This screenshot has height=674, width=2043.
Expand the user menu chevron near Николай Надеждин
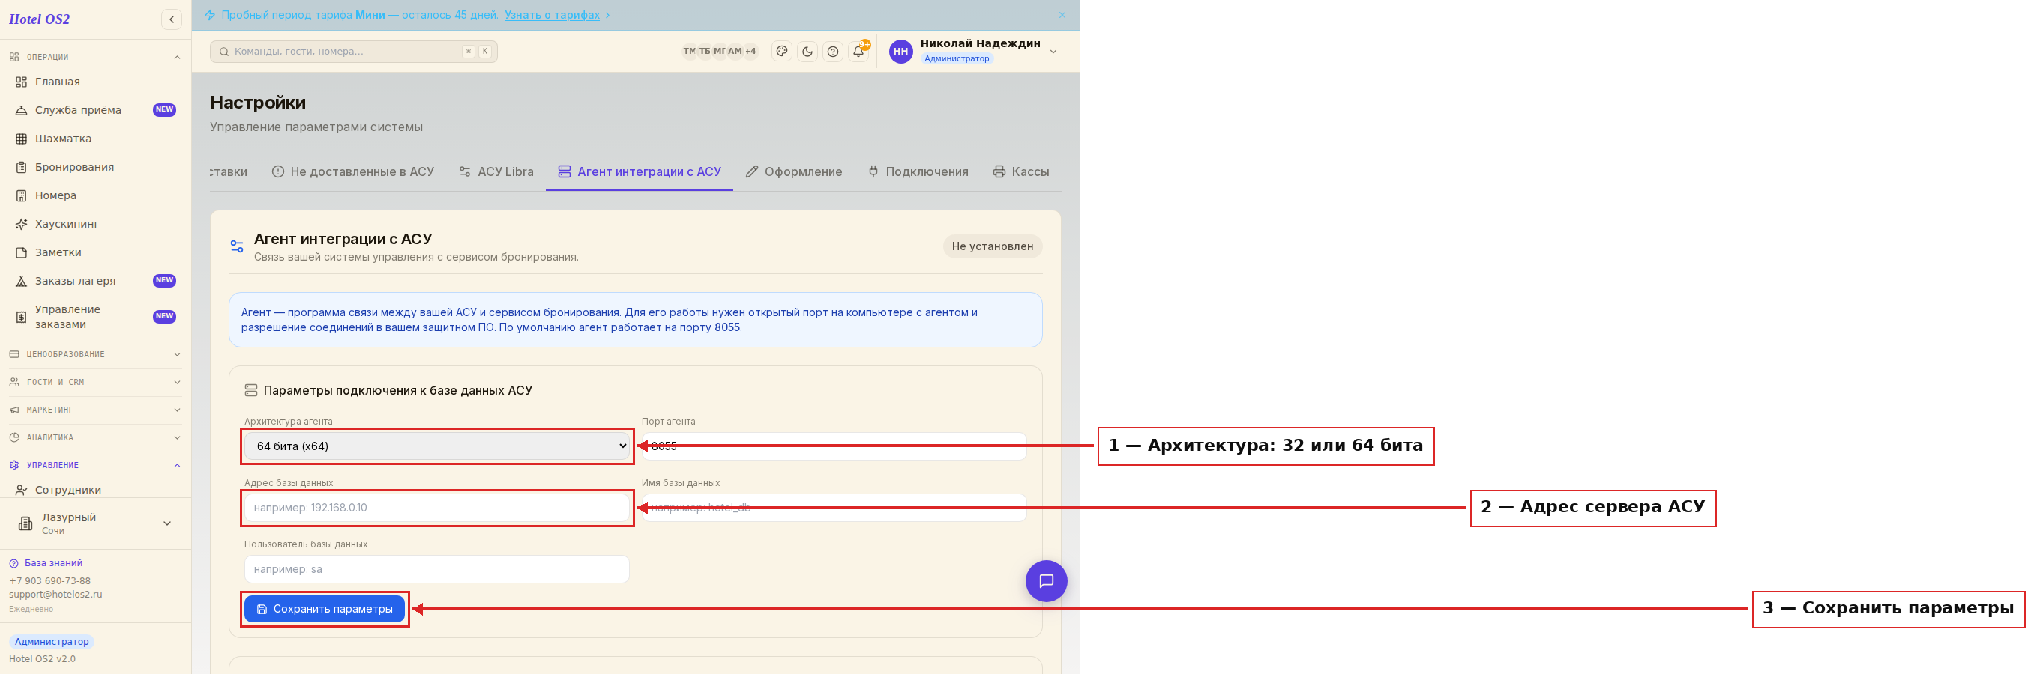(1053, 52)
